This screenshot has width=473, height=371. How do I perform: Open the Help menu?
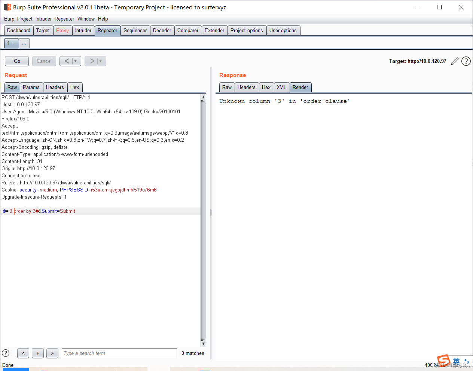click(x=103, y=19)
